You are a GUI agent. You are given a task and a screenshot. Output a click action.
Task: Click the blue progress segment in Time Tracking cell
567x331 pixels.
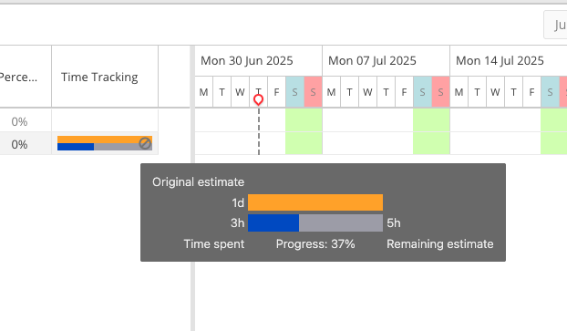(76, 147)
